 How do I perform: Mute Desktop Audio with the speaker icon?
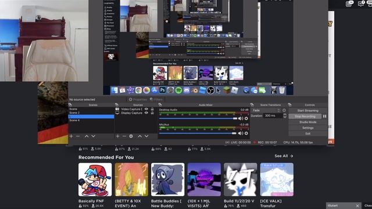click(240, 118)
